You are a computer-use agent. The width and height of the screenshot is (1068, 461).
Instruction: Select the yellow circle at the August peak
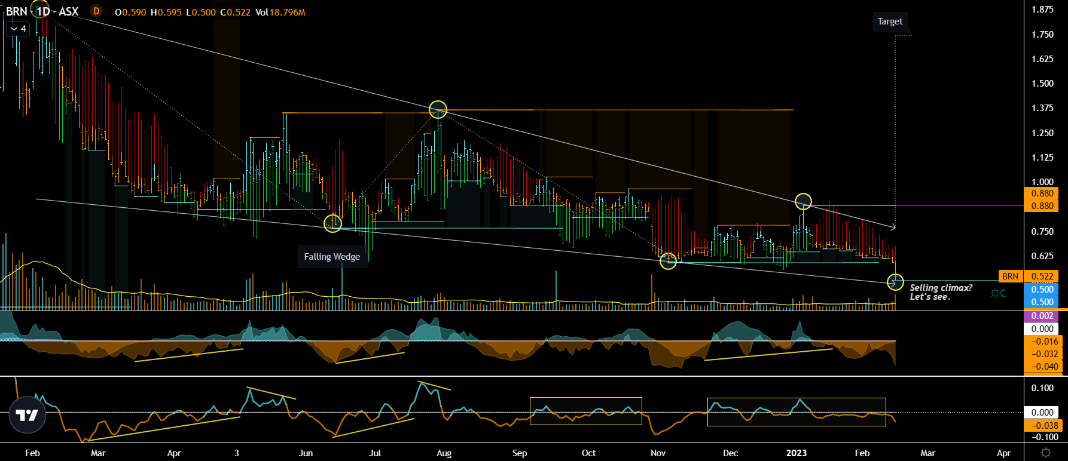click(438, 109)
